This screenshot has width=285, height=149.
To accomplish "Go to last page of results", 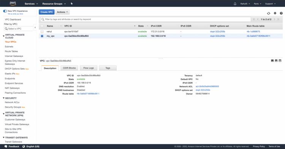I will coord(278,19).
